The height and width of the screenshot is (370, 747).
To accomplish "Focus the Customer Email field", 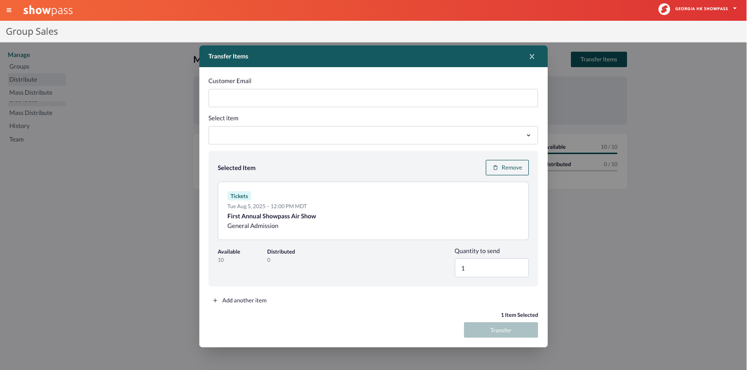I will click(x=373, y=98).
